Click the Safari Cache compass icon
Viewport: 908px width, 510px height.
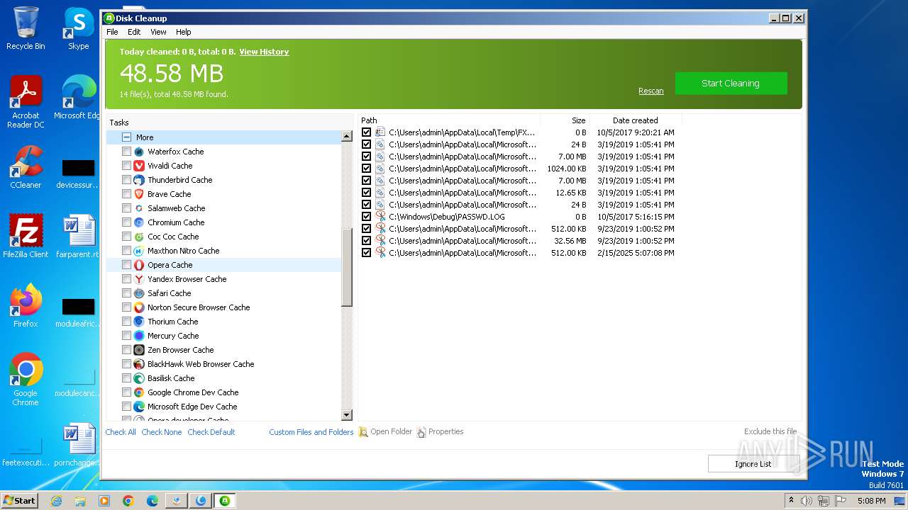click(139, 293)
